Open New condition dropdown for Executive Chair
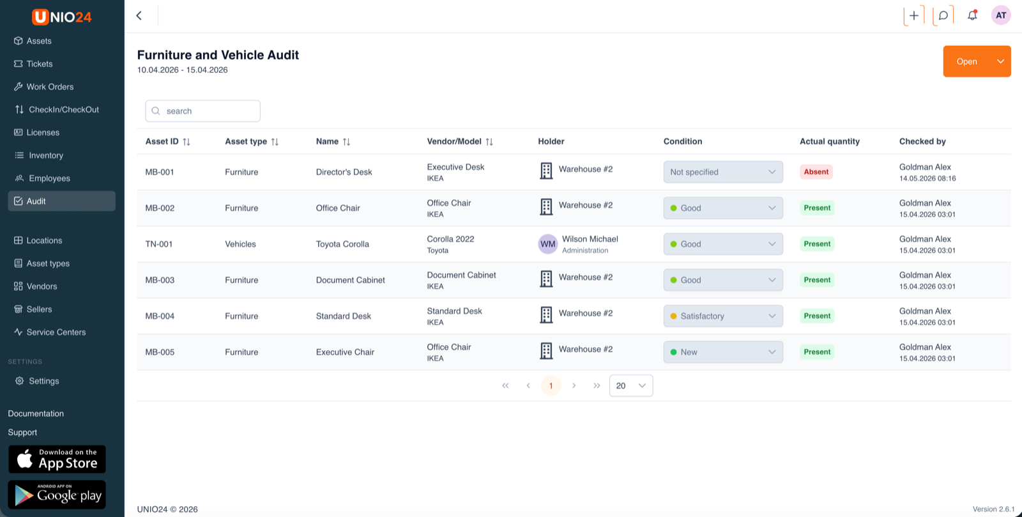 point(723,352)
